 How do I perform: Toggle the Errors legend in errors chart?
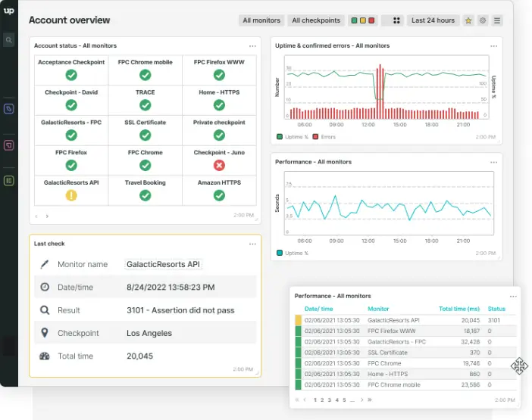pyautogui.click(x=324, y=137)
